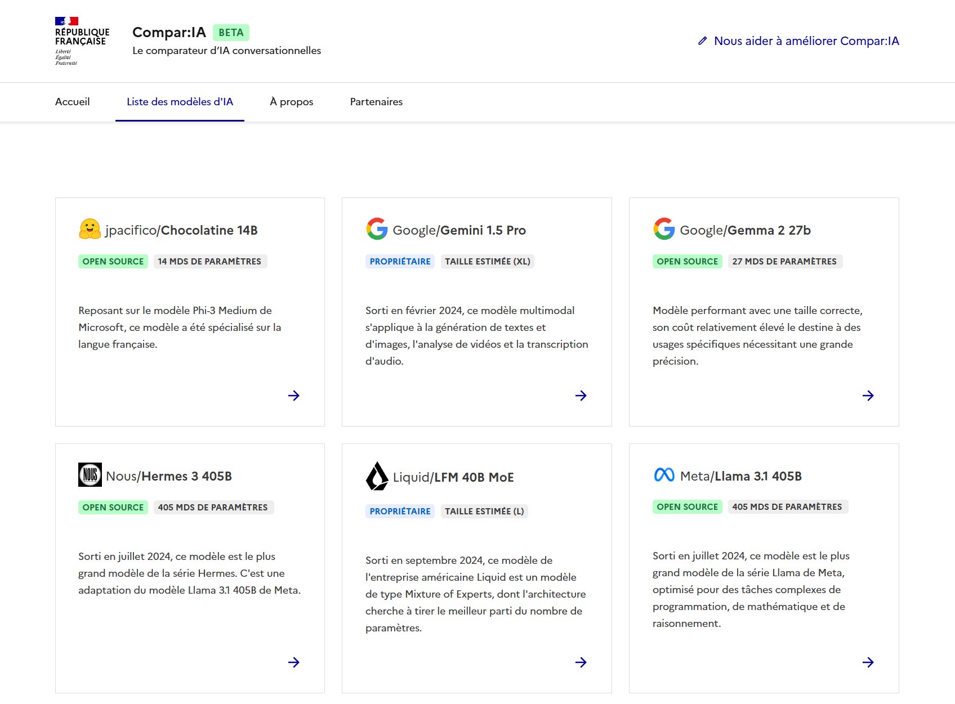The image size is (955, 704).
Task: Click the Chocolatine description about Phi-3 Medium
Action: (180, 327)
